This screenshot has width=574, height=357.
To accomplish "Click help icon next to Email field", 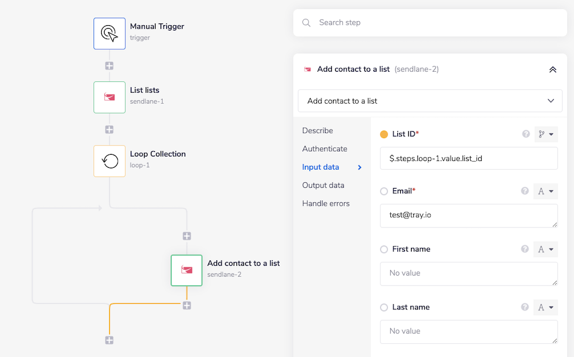I will coord(525,191).
